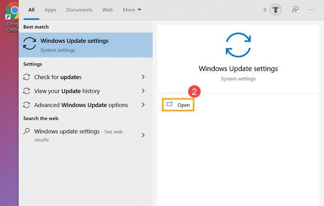Image resolution: width=324 pixels, height=206 pixels.
Task: Click the rewards points count 0
Action: tap(265, 10)
